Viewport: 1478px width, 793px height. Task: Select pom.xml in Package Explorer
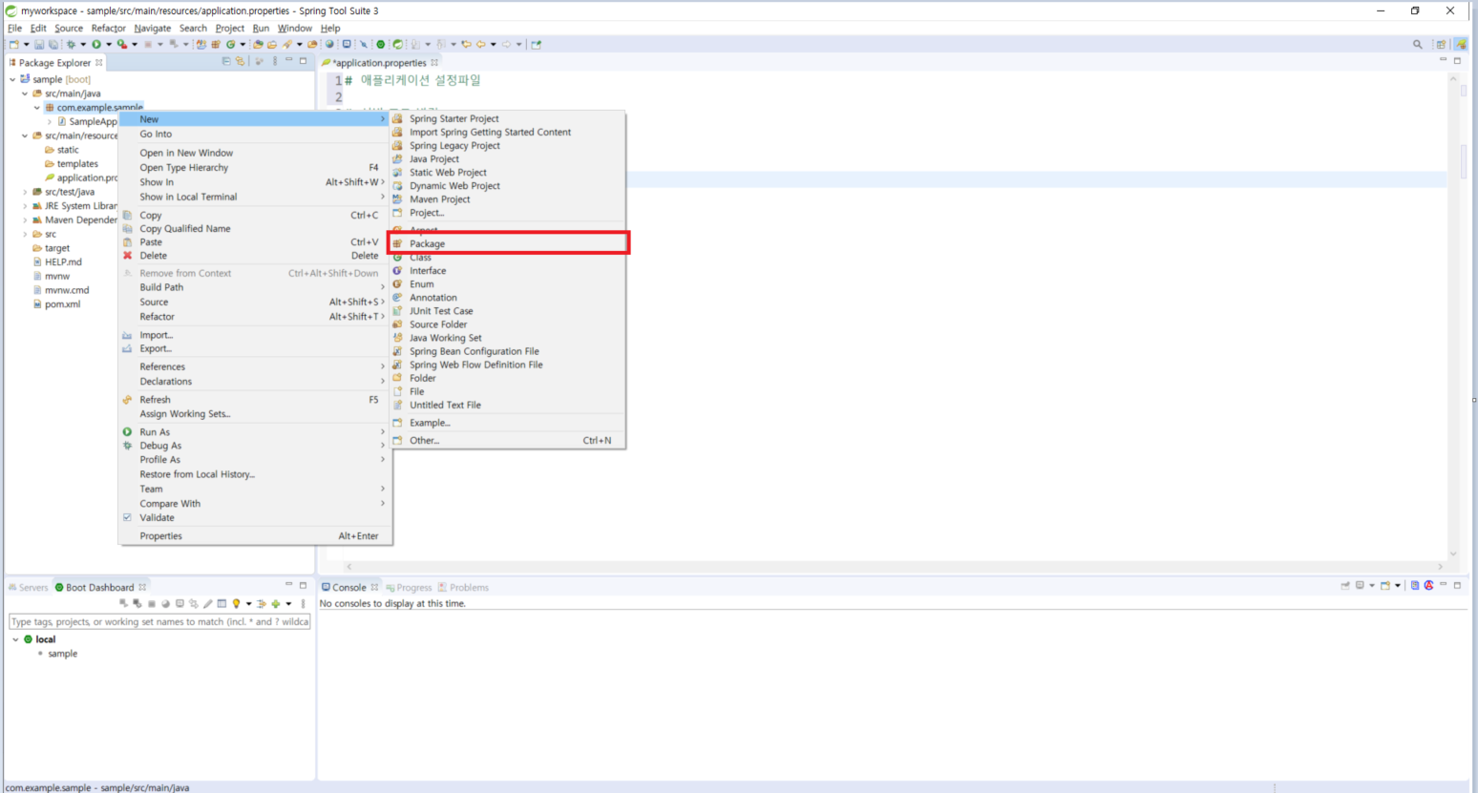[x=56, y=304]
